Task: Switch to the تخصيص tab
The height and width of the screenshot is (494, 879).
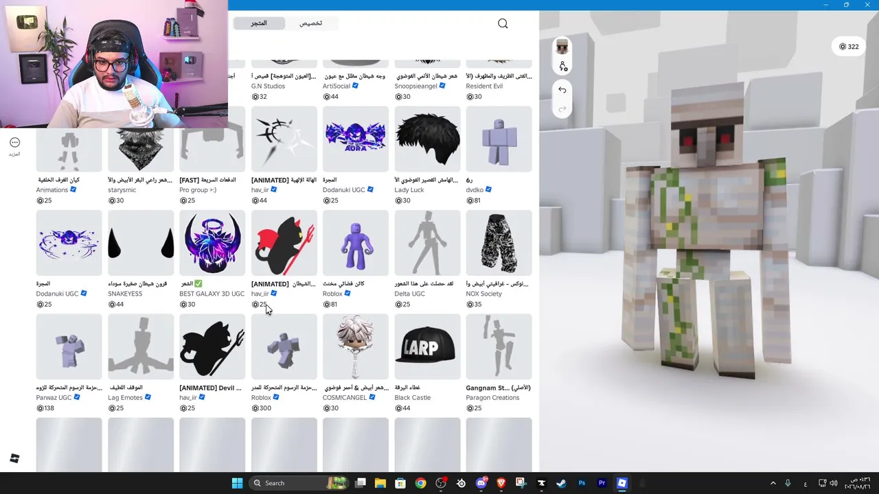Action: coord(310,23)
